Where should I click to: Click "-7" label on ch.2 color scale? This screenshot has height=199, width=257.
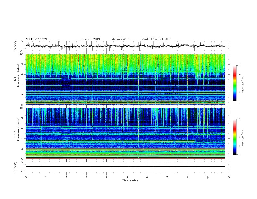pyautogui.click(x=239, y=155)
